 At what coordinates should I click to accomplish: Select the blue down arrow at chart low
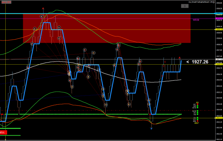tap(151, 129)
